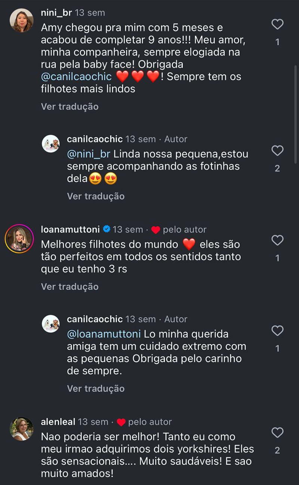The height and width of the screenshot is (485, 299).
Task: Translate canilcaochic's reply to nini_br
Action: [x=96, y=196]
